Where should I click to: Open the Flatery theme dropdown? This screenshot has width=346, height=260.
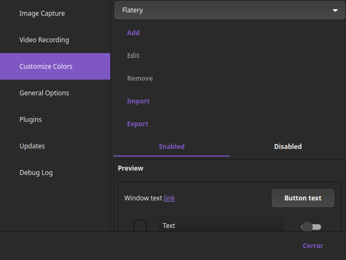tap(229, 10)
